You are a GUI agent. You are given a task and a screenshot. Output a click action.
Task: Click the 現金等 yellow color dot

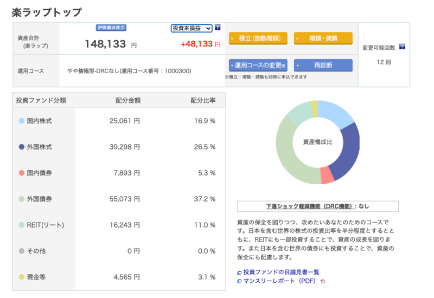click(22, 277)
